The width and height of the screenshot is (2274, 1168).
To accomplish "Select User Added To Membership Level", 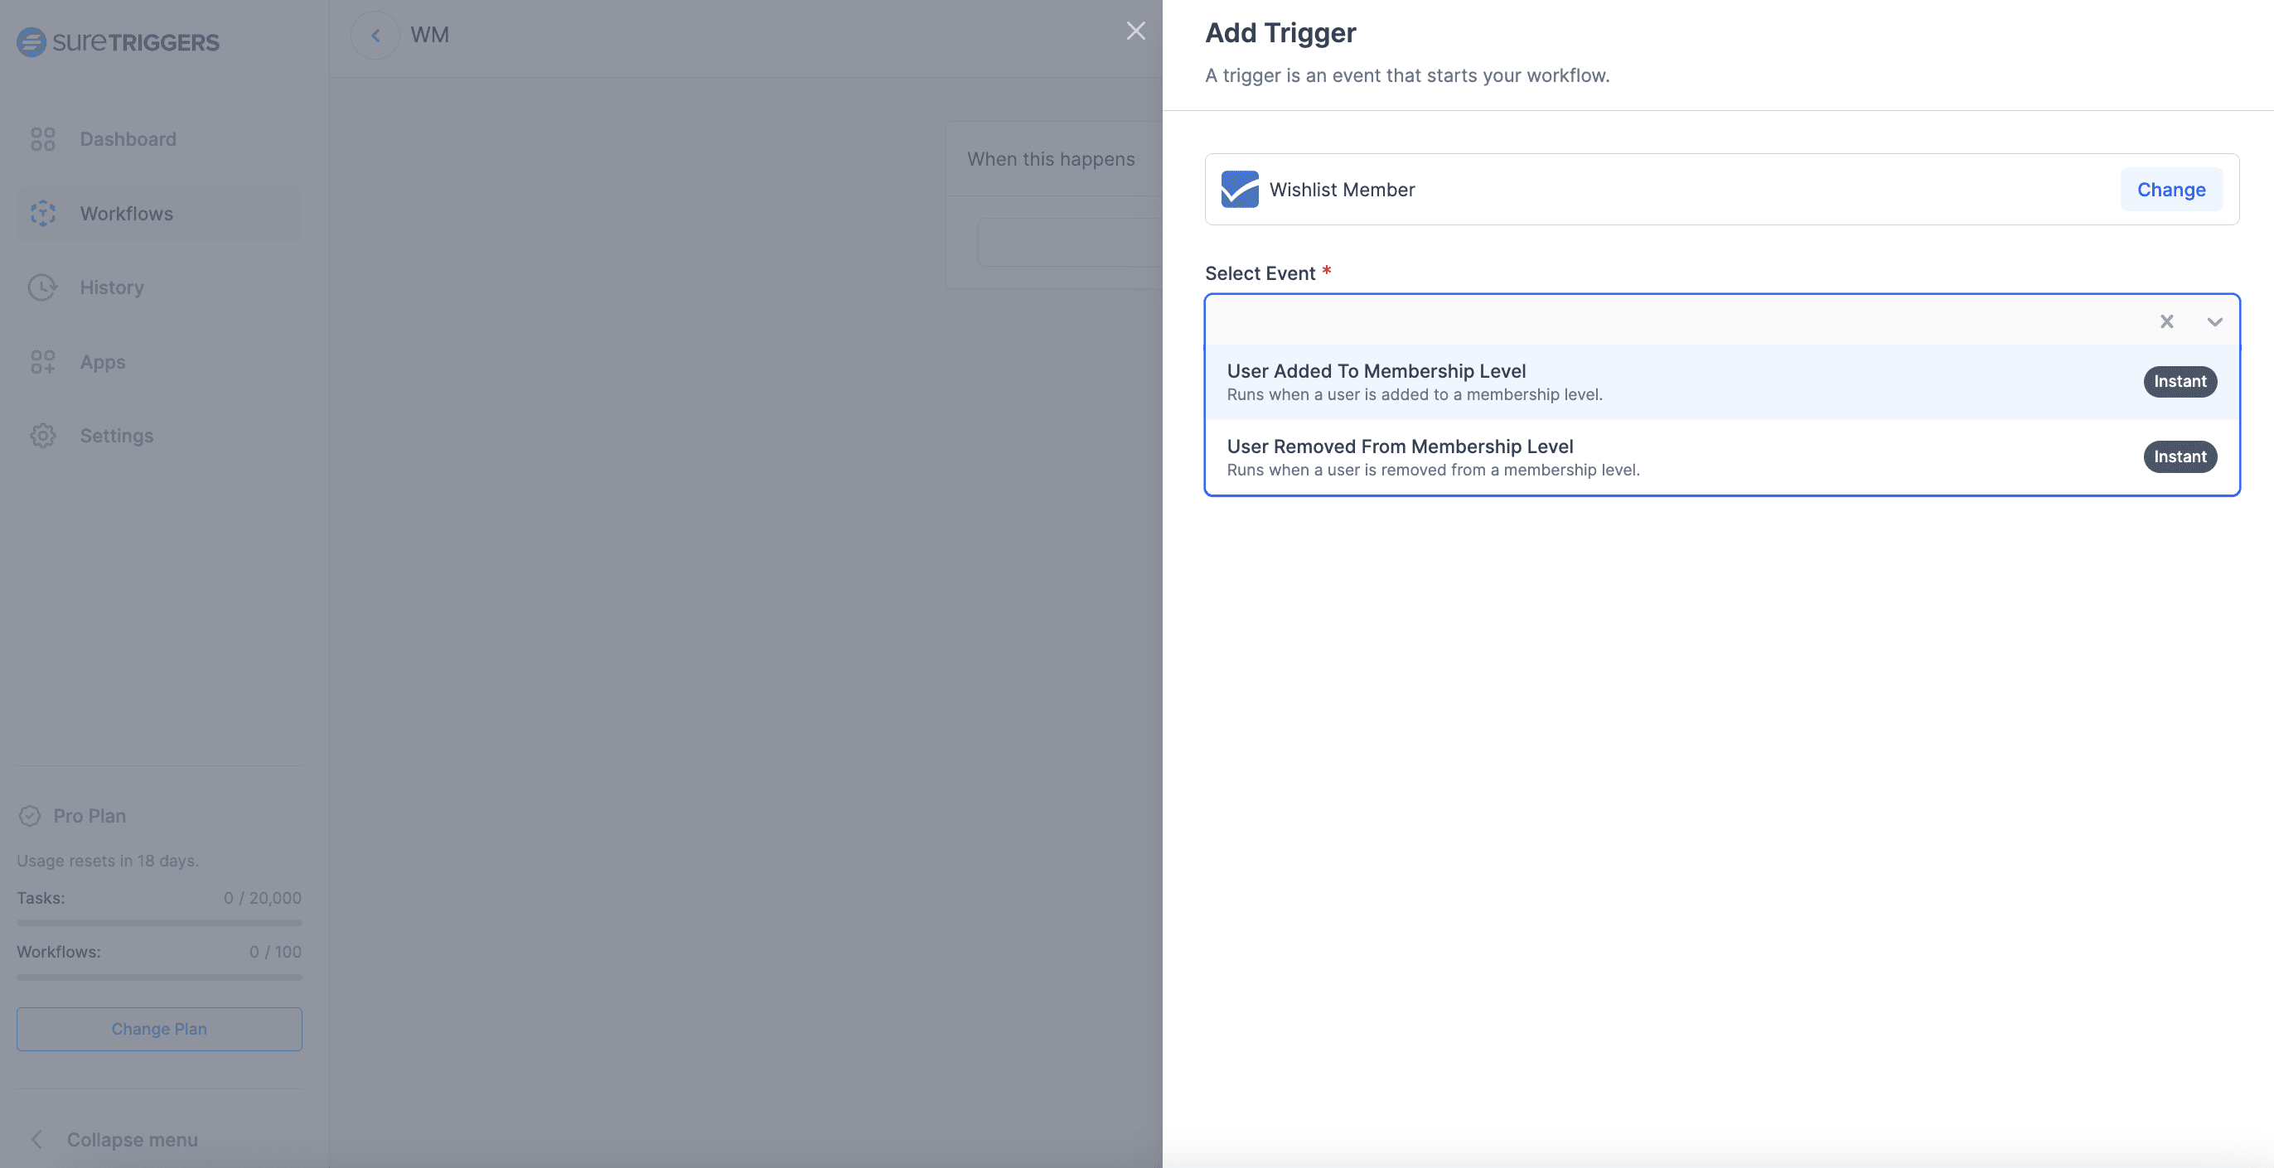I will pos(1721,382).
